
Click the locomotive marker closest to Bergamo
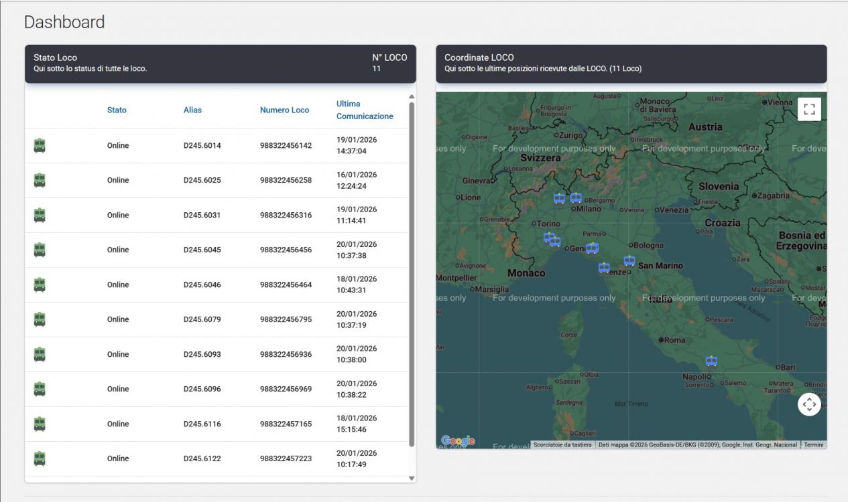[x=576, y=197]
